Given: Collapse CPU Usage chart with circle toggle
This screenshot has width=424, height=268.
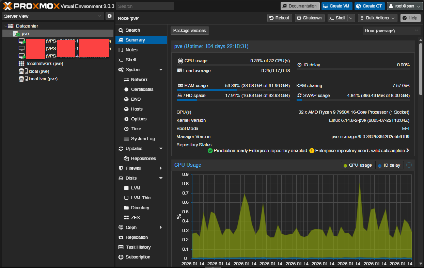Looking at the screenshot, I should pos(409,165).
